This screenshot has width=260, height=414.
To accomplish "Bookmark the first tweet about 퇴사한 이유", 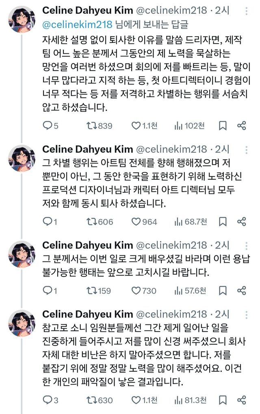I will [x=223, y=126].
